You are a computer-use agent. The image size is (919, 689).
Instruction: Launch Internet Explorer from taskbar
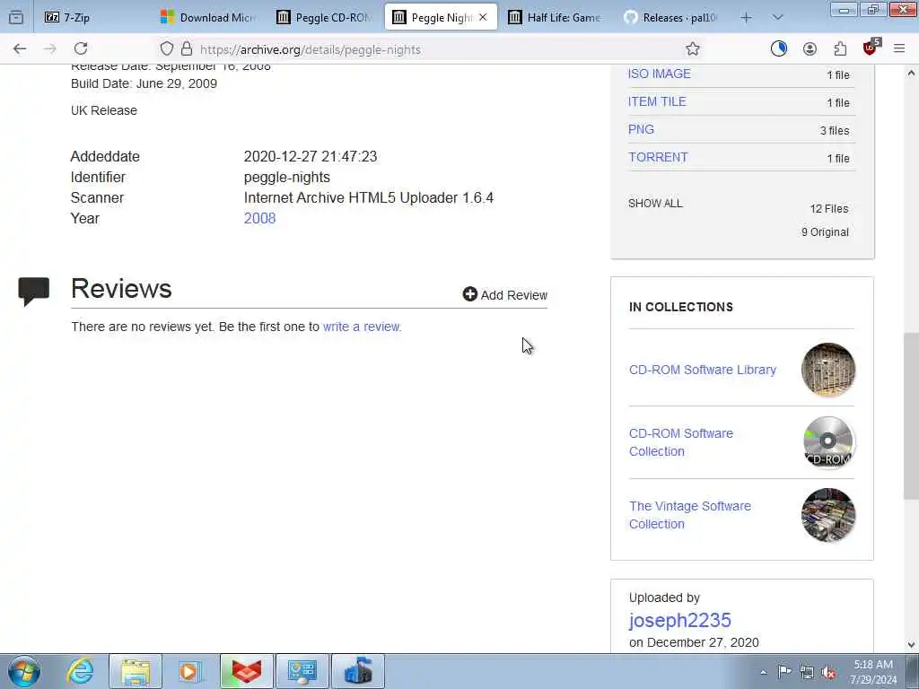80,671
